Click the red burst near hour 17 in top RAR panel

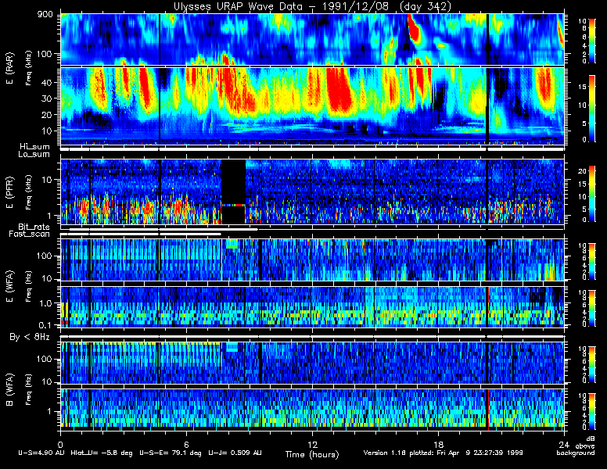click(x=414, y=30)
